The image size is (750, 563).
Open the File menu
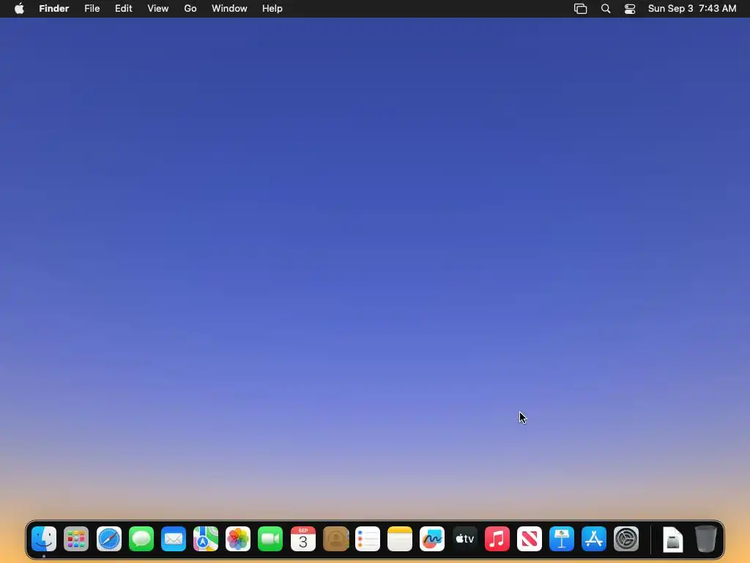tap(92, 8)
